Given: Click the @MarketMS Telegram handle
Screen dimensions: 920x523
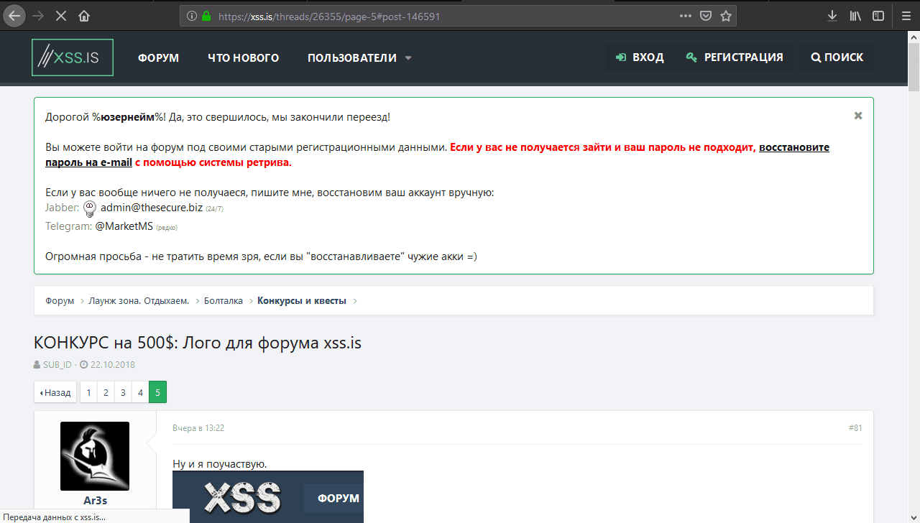Looking at the screenshot, I should [124, 226].
